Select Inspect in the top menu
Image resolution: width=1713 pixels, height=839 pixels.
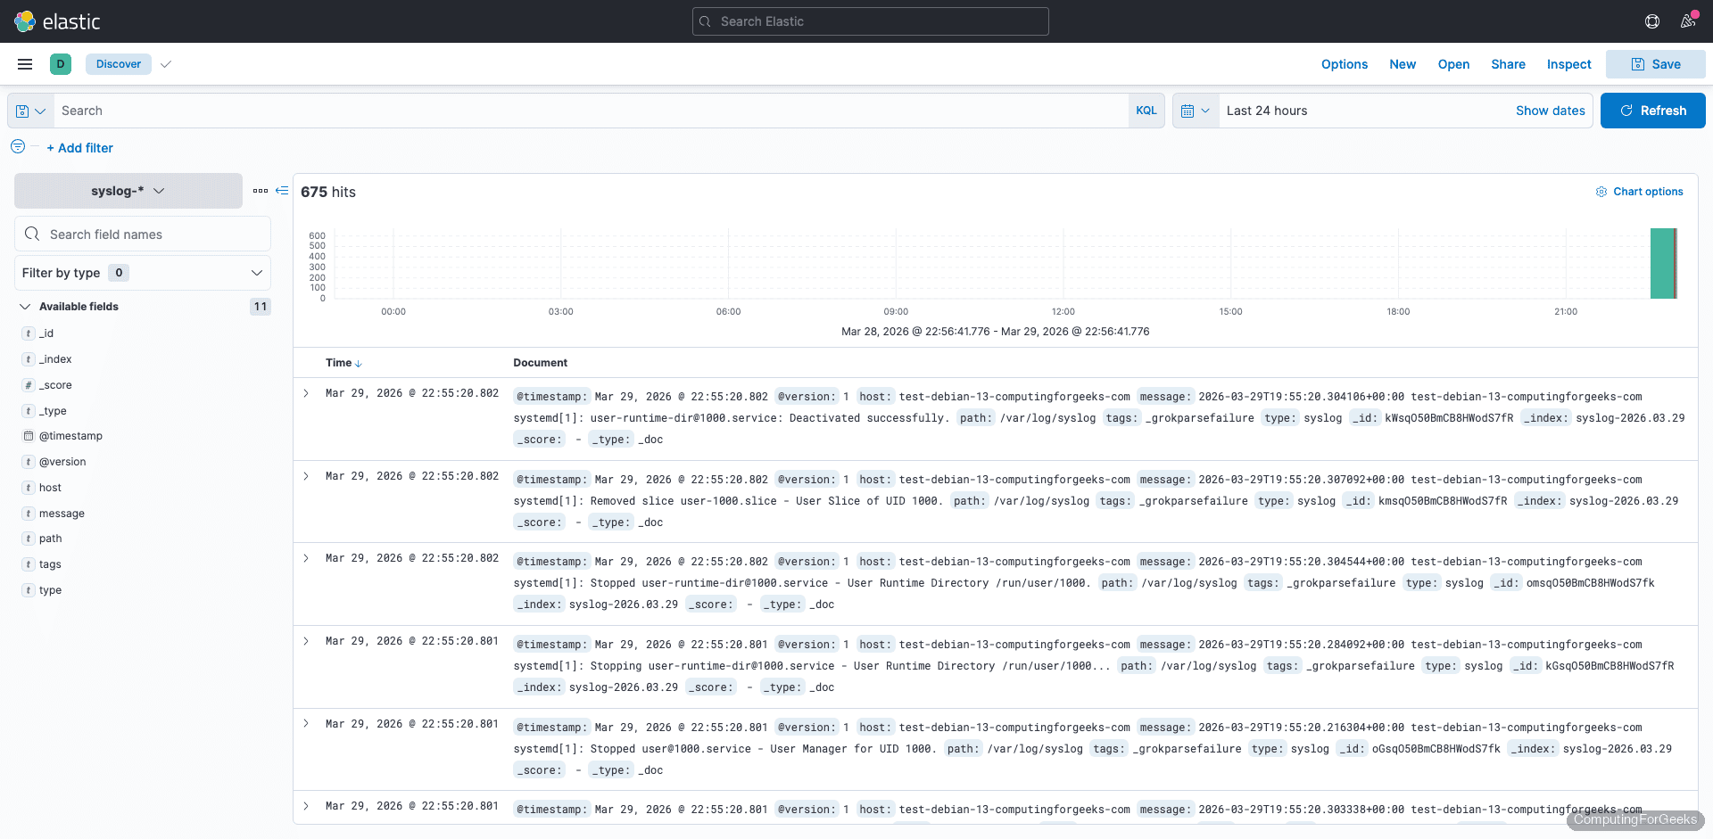tap(1568, 63)
